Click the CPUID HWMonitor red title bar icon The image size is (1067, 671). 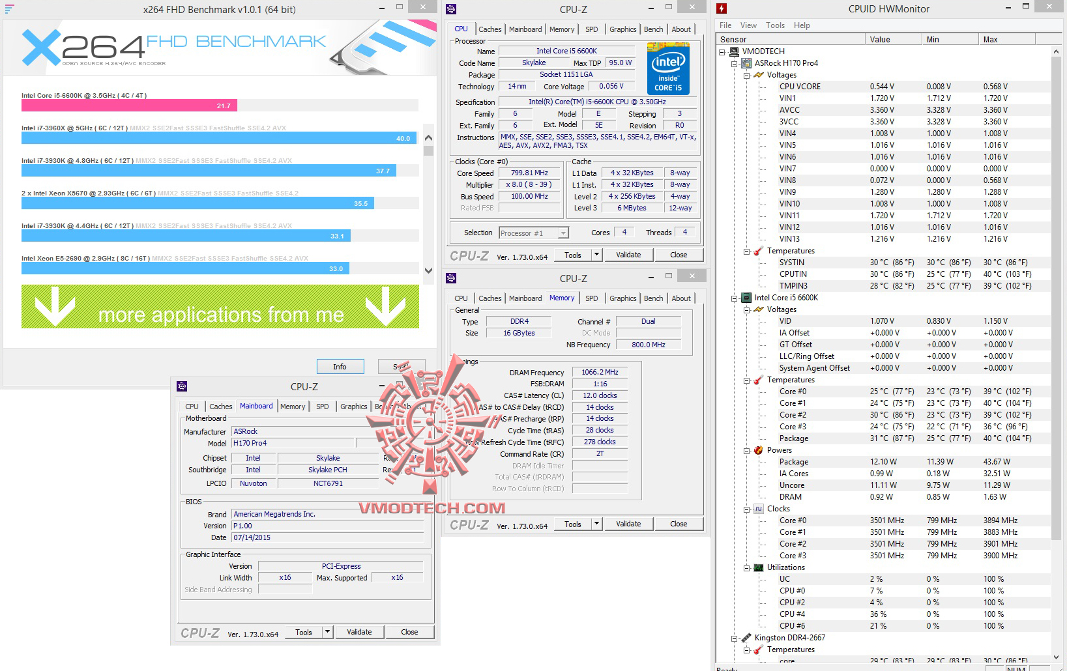click(722, 8)
